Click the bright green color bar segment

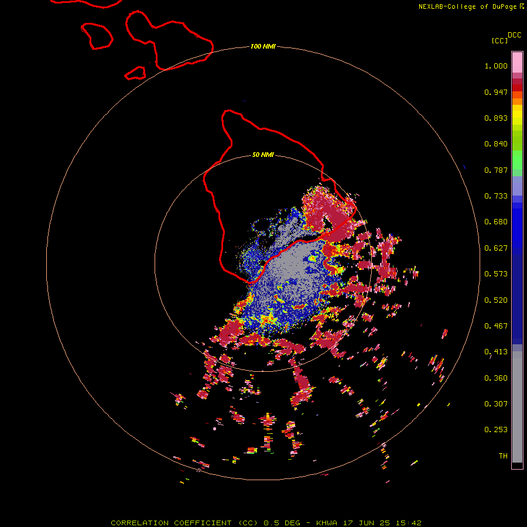[x=517, y=160]
